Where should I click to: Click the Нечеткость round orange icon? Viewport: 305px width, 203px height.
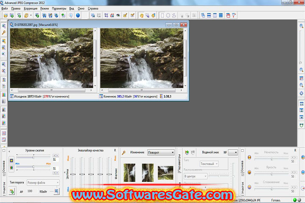[250, 157]
